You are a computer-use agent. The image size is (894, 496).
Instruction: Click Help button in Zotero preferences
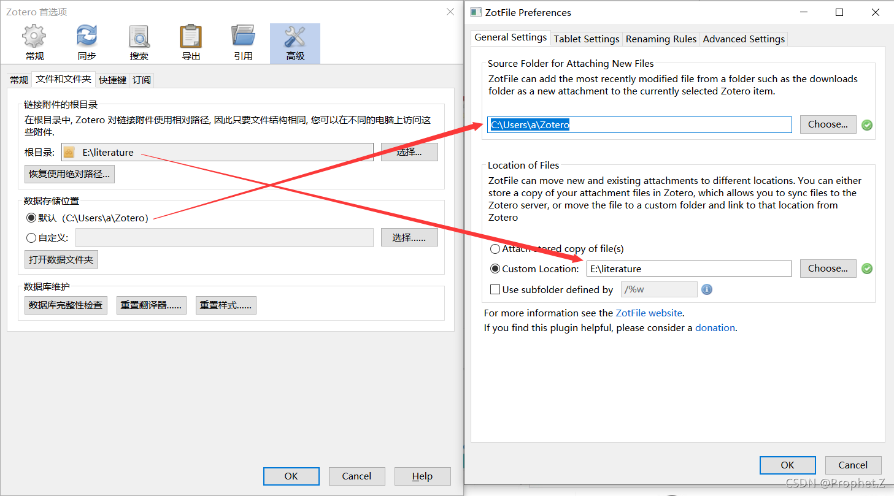[x=422, y=476]
